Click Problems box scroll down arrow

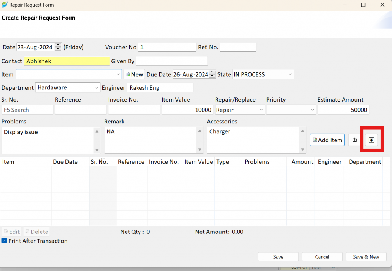pyautogui.click(x=97, y=150)
